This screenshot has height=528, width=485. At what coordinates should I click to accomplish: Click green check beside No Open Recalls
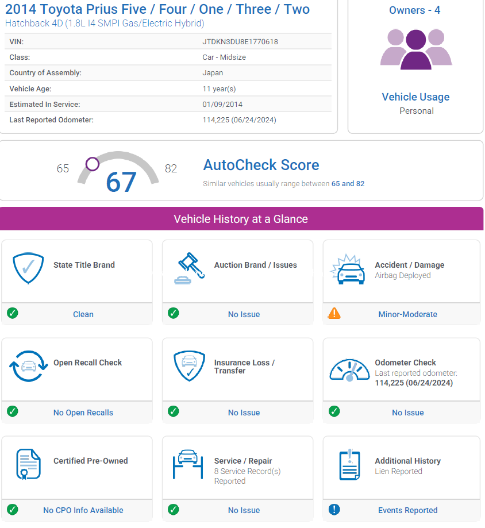[x=13, y=411]
